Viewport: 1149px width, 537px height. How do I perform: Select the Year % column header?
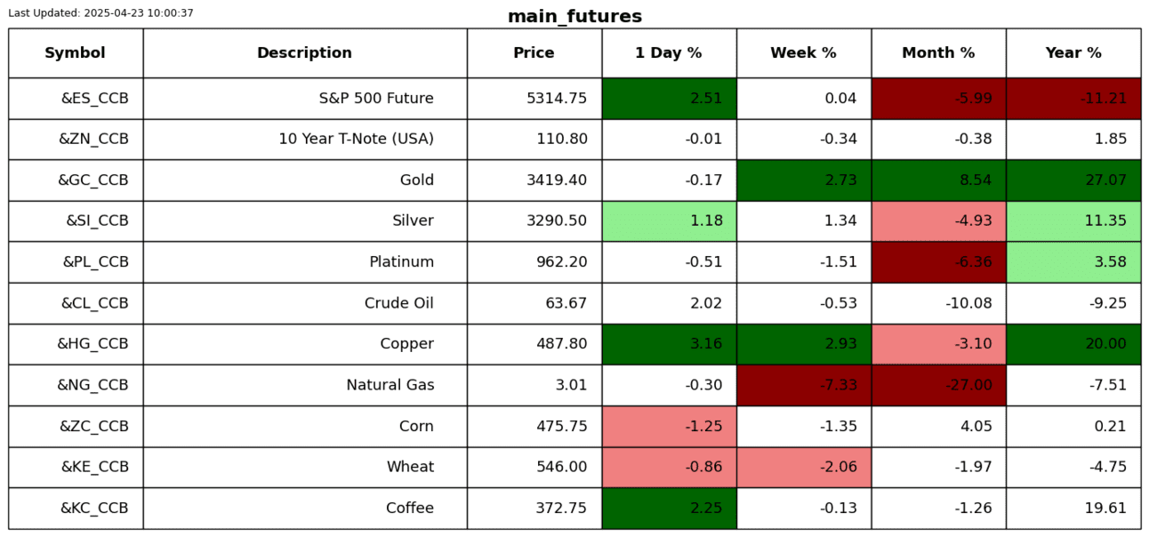pyautogui.click(x=1073, y=53)
